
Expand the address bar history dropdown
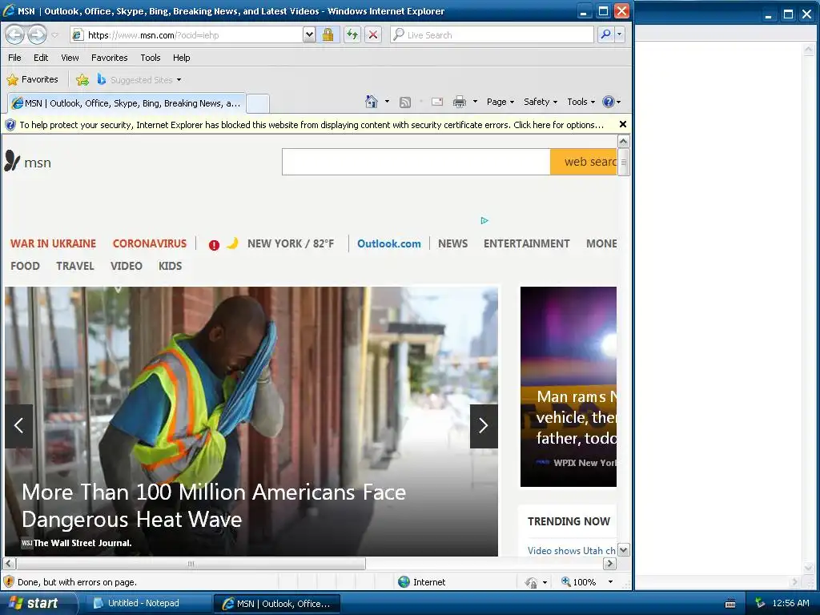tap(309, 35)
